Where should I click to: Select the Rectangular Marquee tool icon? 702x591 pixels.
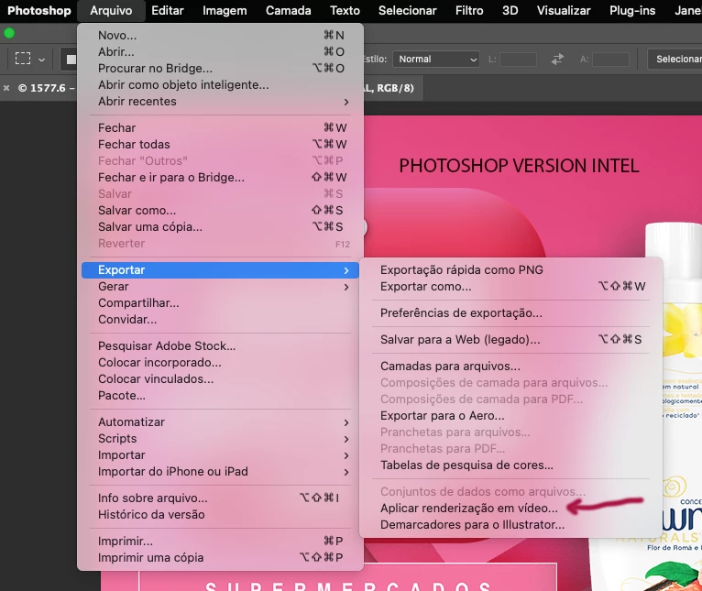23,59
